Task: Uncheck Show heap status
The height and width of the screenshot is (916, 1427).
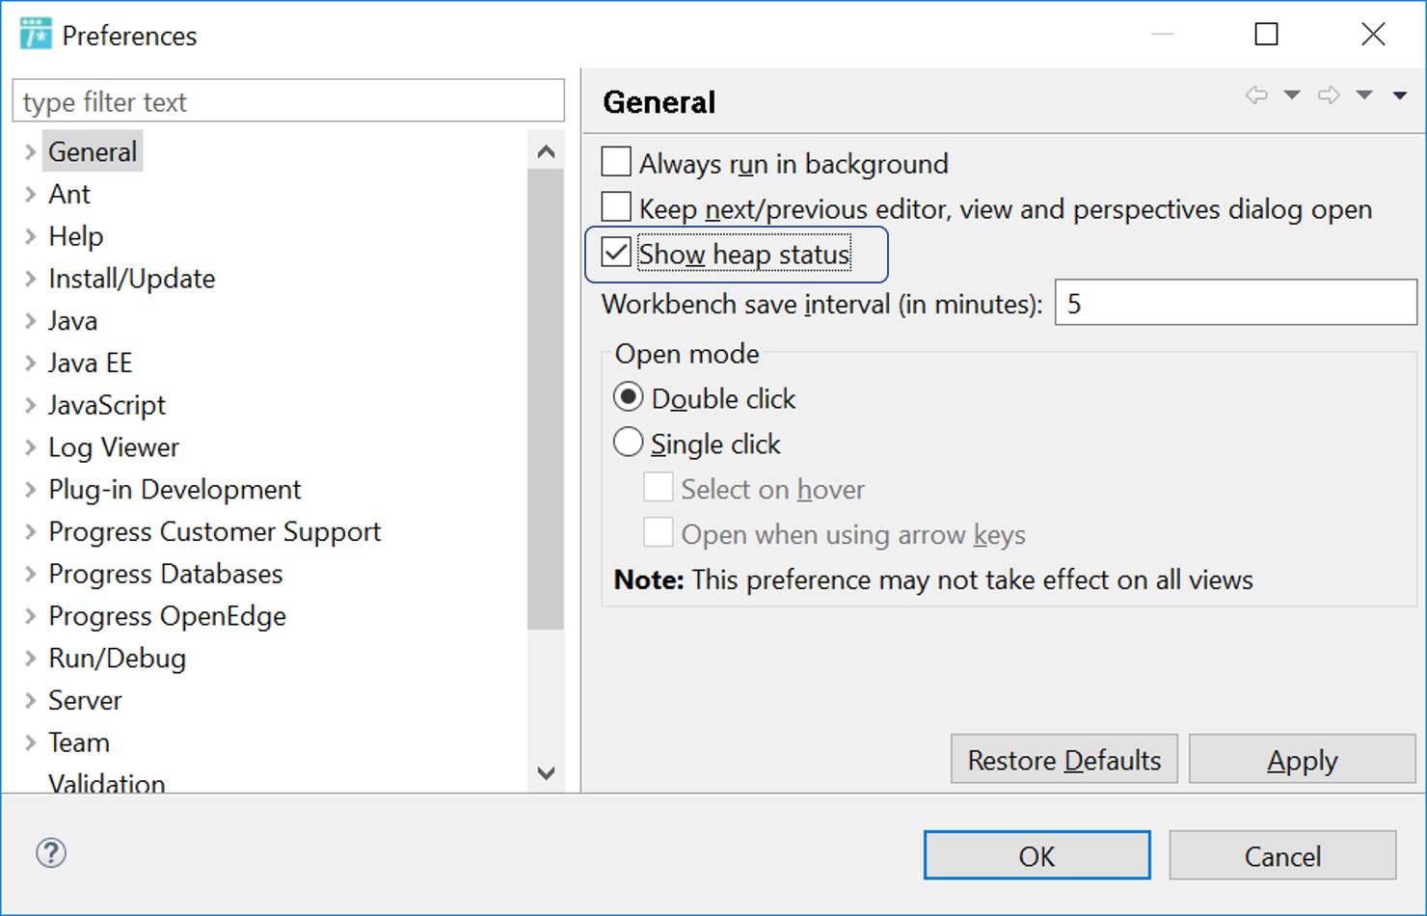Action: tap(618, 254)
